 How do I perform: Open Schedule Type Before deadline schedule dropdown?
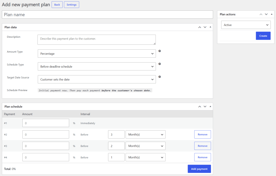[97, 67]
